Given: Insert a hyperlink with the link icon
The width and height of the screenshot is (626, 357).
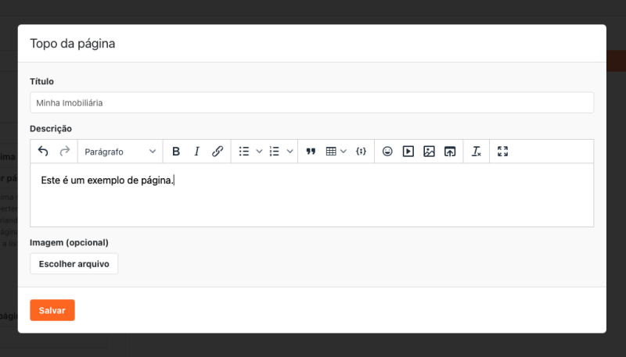Looking at the screenshot, I should point(218,152).
